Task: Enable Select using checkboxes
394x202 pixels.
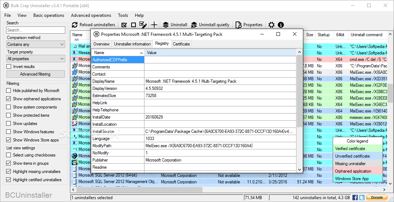Action: coord(9,155)
